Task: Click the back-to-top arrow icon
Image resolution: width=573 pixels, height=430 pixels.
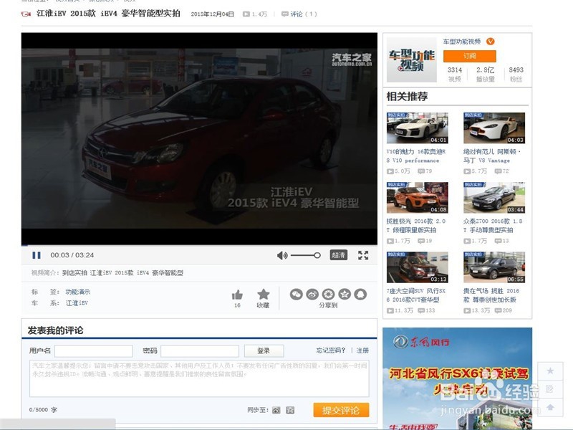Action: point(550,406)
